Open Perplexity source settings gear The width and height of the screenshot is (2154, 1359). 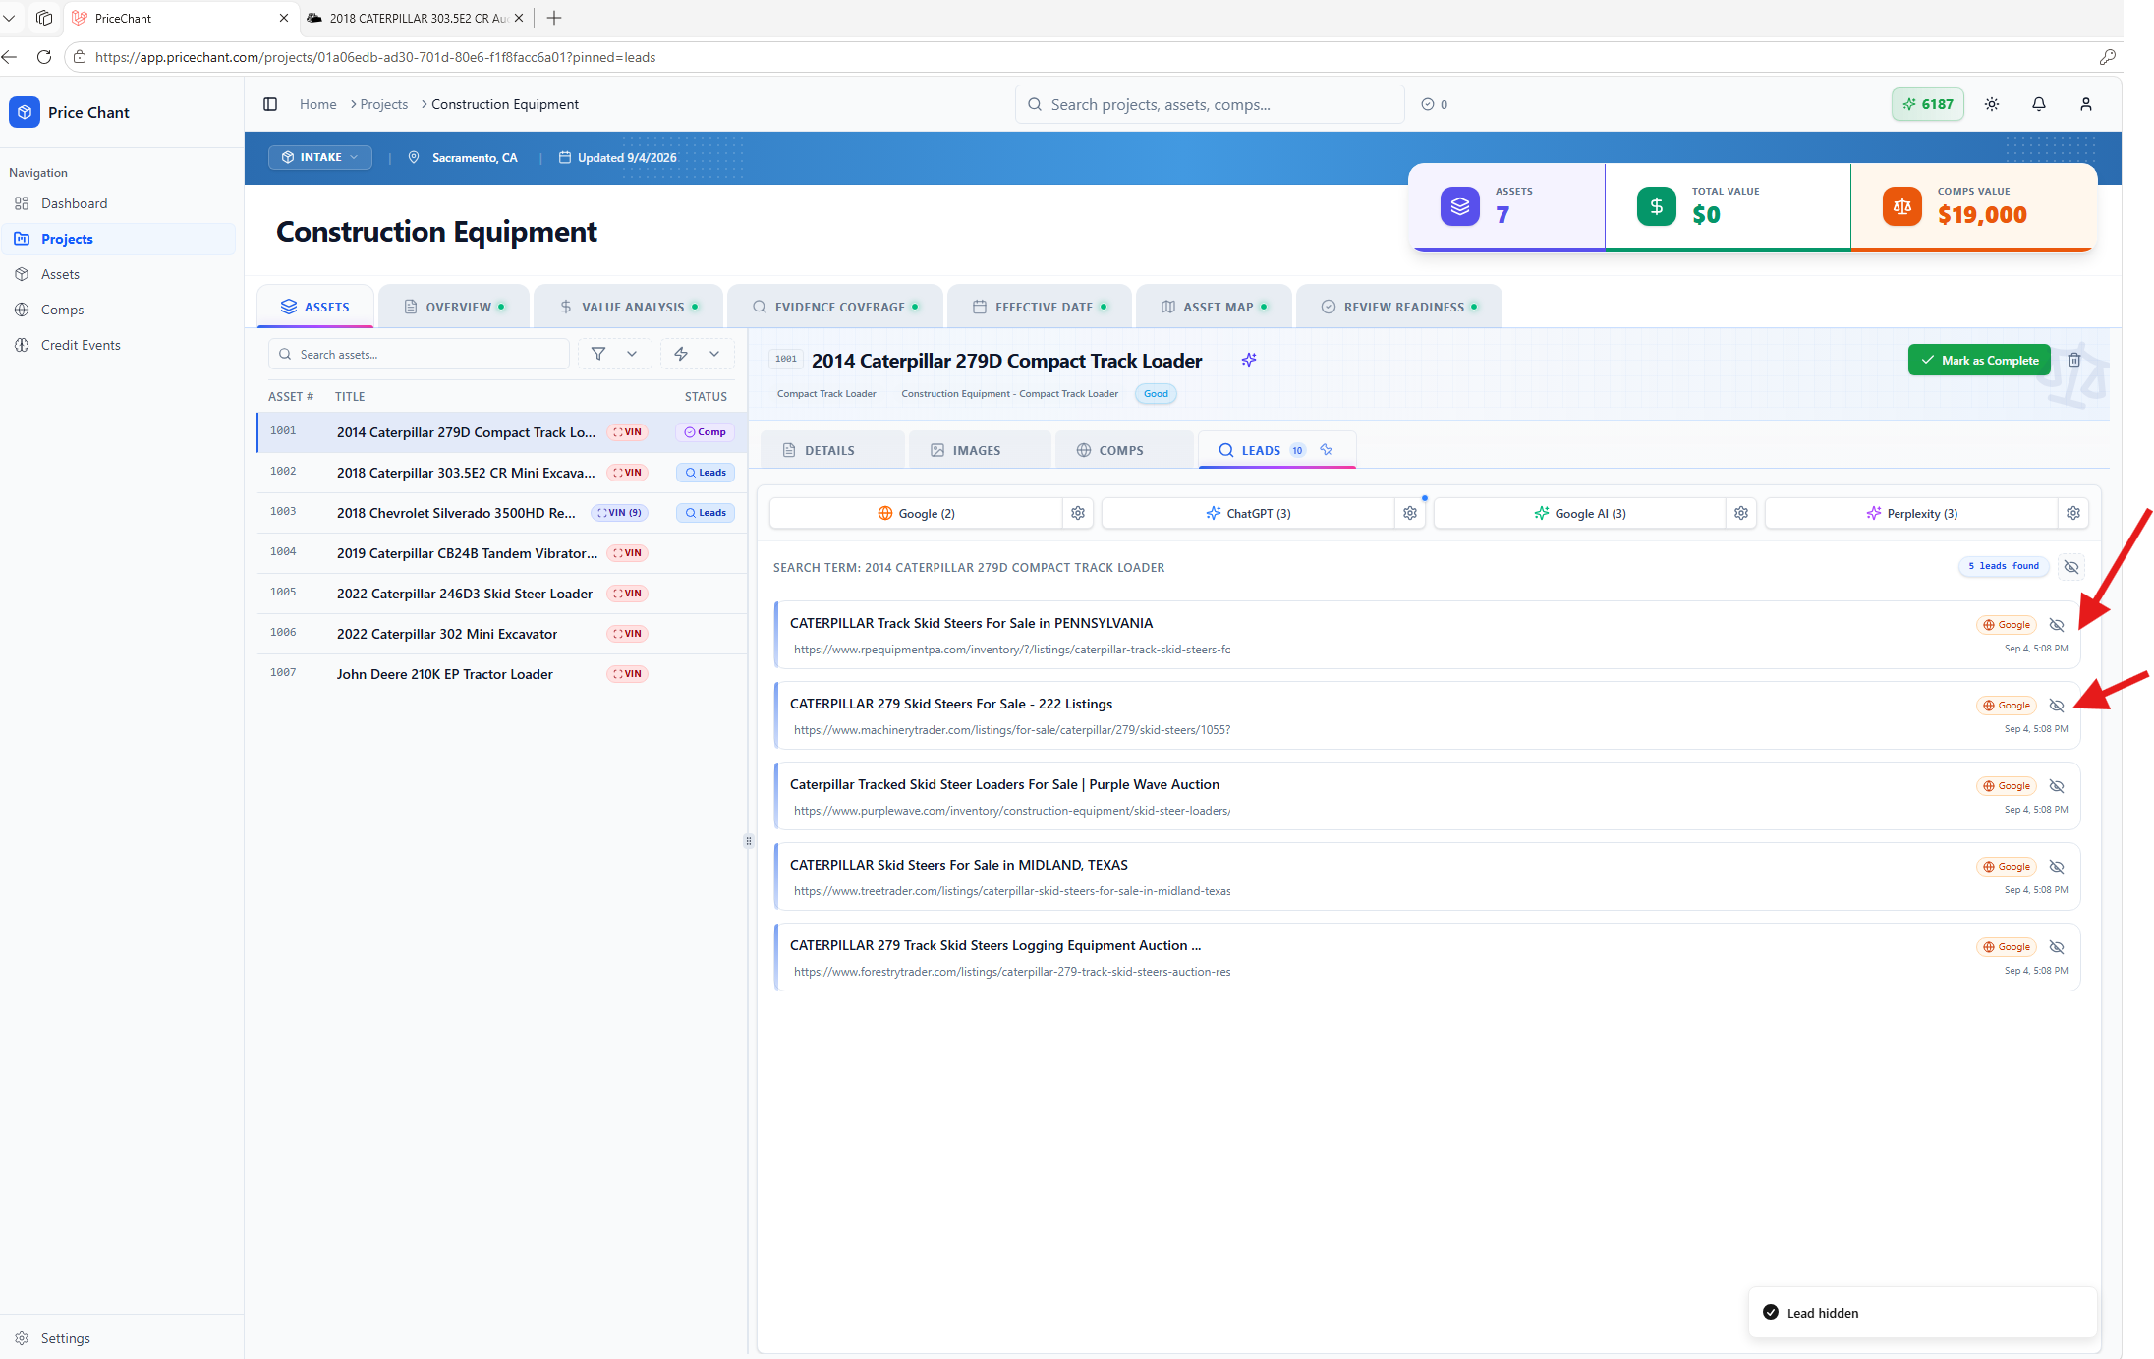2073,513
